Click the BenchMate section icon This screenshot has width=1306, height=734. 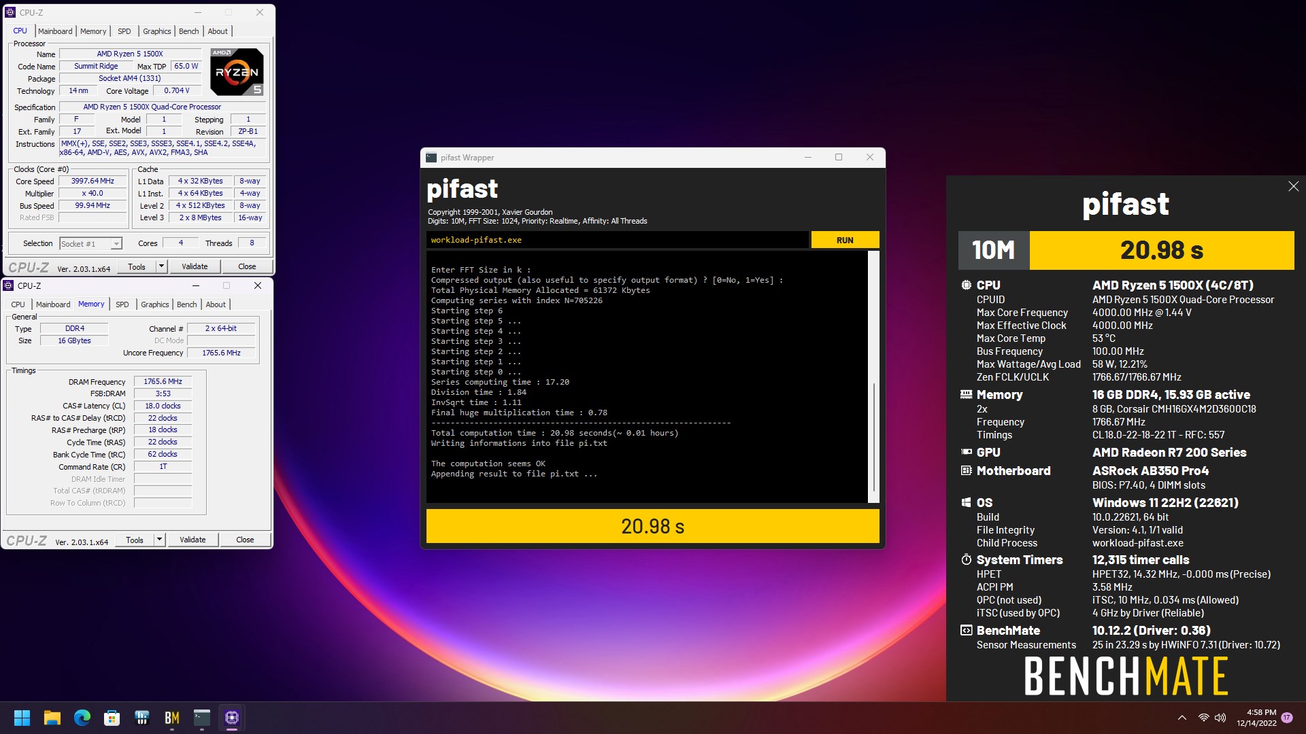tap(966, 630)
